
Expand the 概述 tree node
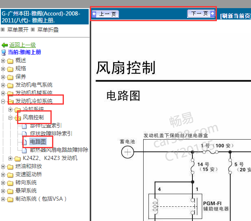click(3, 61)
